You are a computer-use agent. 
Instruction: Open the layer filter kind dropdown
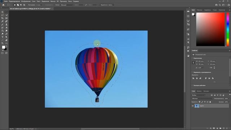(x=199, y=95)
